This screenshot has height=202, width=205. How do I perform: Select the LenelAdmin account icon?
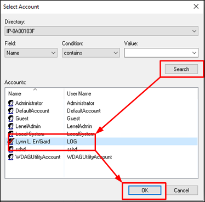click(x=11, y=126)
